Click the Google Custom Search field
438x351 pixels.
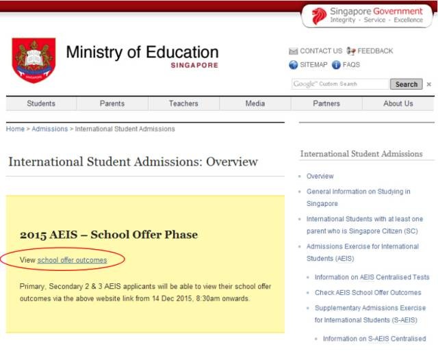[x=339, y=84]
